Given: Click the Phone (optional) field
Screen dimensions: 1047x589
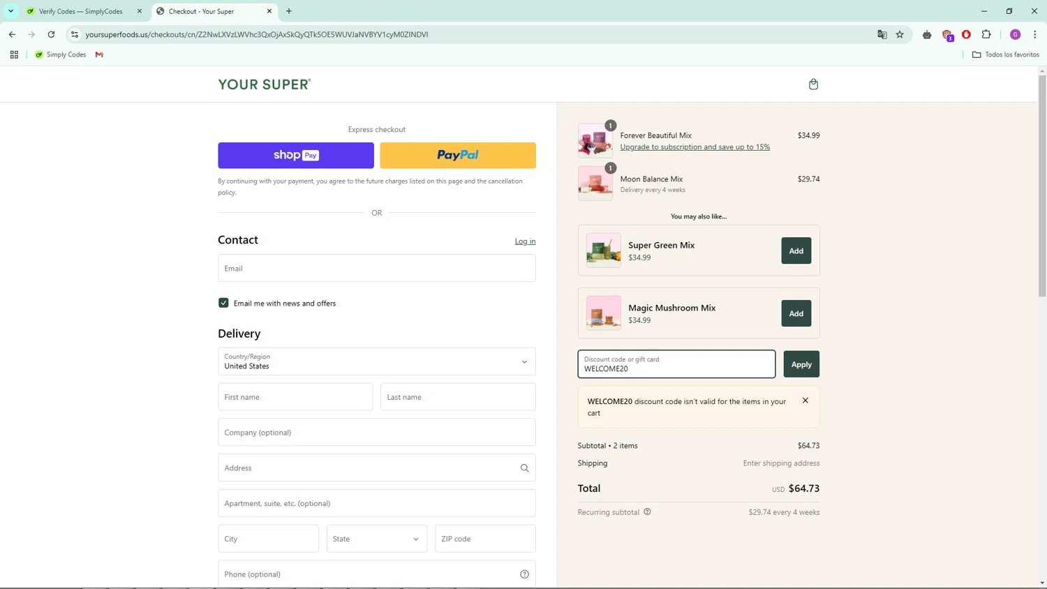Looking at the screenshot, I should (x=377, y=574).
